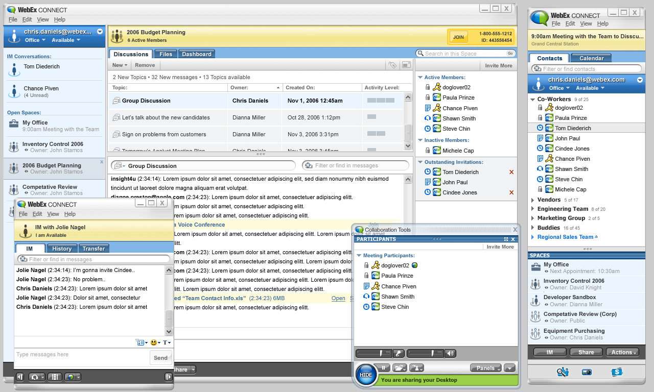Open the Calendar tab in contacts window
Viewport: 654px width, 392px height.
click(591, 58)
